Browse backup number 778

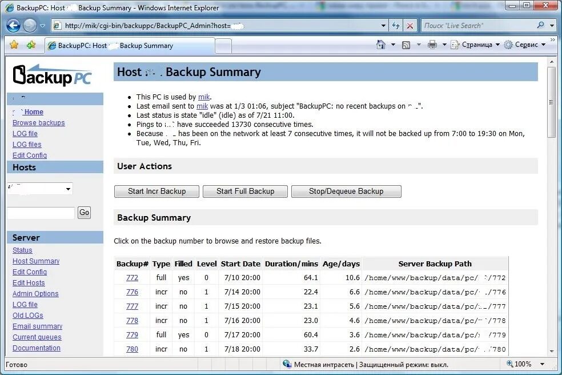[133, 321]
